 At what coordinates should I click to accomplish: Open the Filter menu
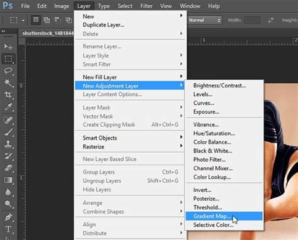click(x=146, y=6)
